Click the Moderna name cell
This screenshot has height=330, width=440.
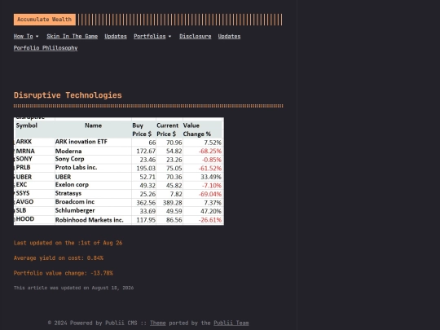[68, 151]
